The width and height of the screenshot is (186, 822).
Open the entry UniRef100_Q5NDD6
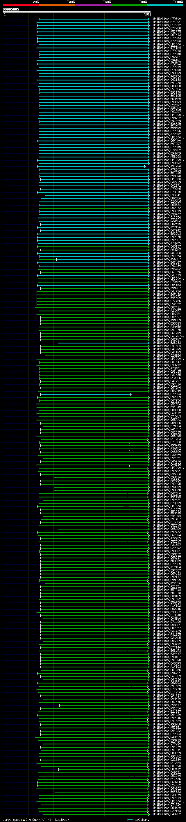click(x=167, y=423)
